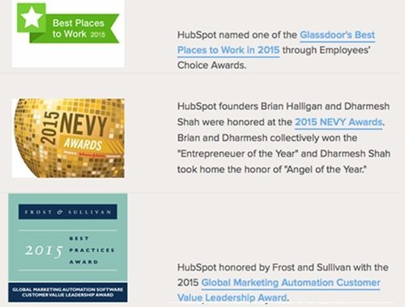Click the gold NEVY Awards disco ball image

pyautogui.click(x=68, y=138)
